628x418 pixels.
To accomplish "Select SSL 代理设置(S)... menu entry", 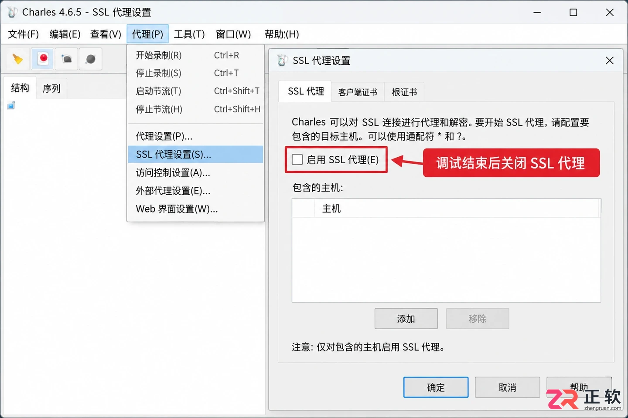I will pyautogui.click(x=196, y=155).
